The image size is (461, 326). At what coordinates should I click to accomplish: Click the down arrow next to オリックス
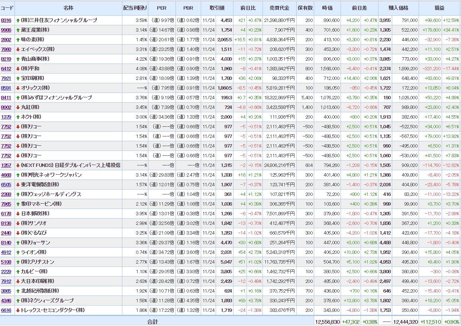(x=18, y=88)
